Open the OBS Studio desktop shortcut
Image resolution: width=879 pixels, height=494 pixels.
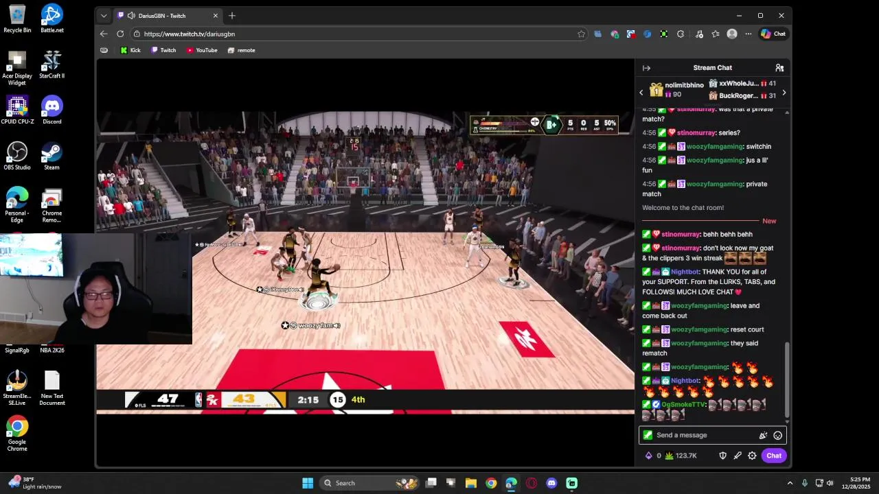(x=17, y=156)
